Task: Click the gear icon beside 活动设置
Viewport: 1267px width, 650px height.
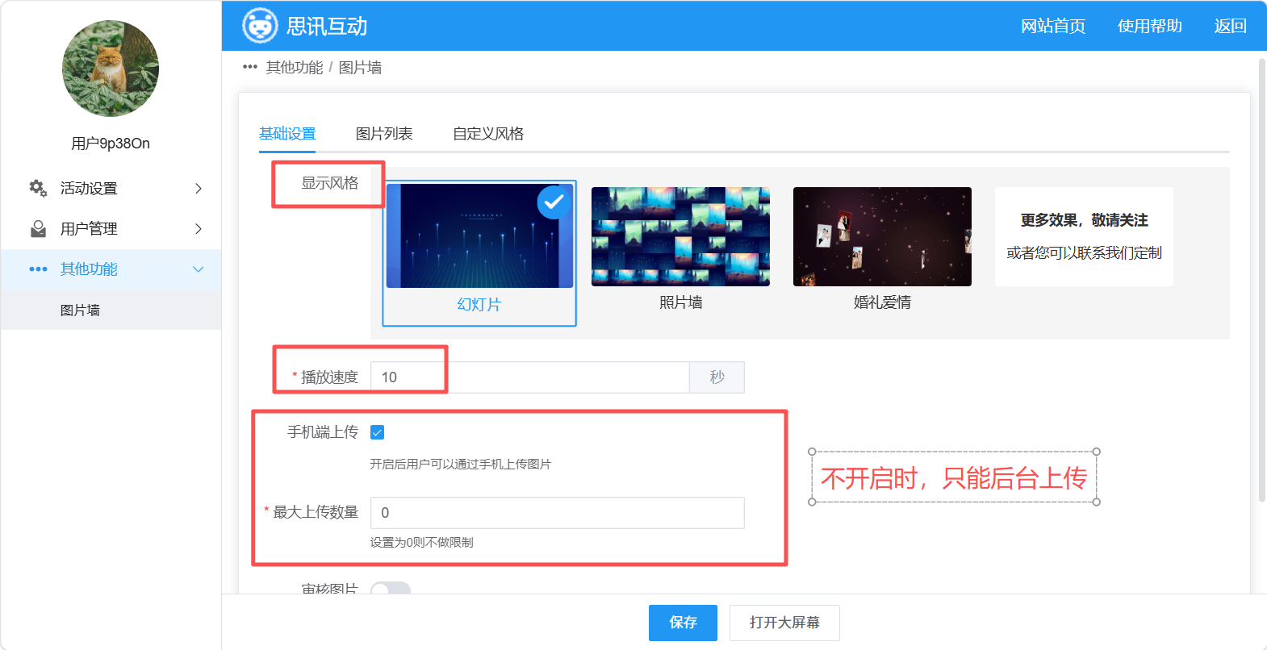Action: tap(38, 188)
